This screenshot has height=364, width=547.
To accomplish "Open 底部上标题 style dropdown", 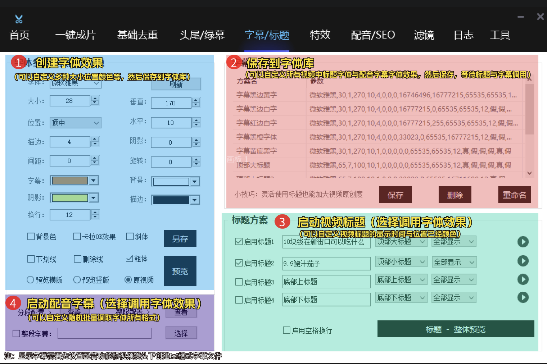I will pos(401,279).
